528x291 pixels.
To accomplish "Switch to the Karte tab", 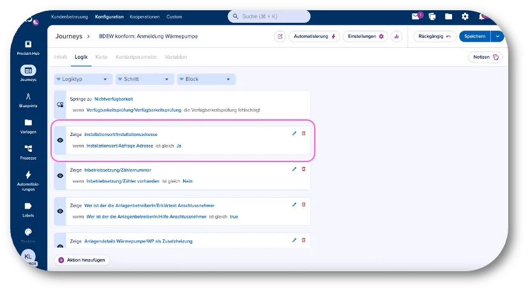I will coord(102,57).
